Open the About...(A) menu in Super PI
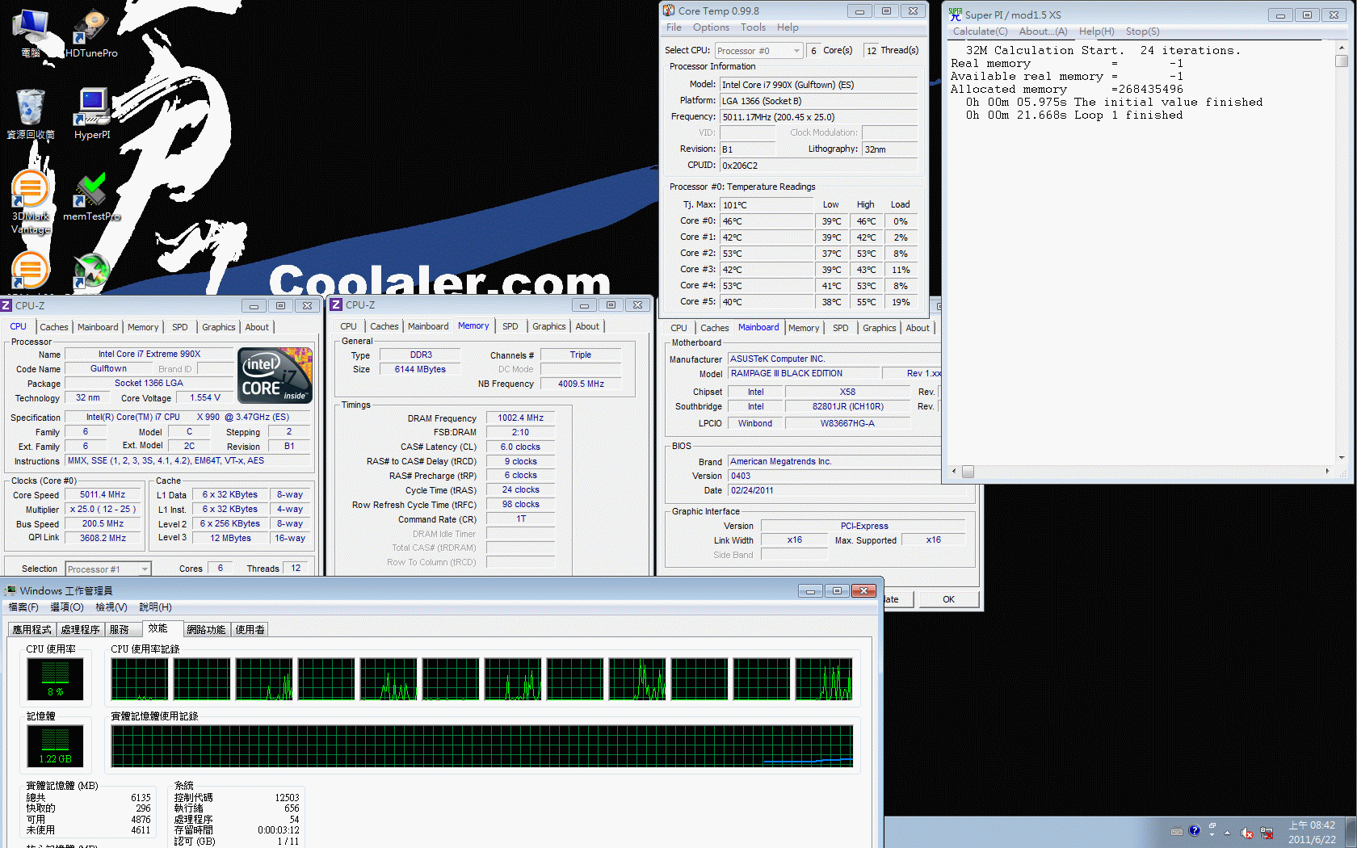 1043,31
